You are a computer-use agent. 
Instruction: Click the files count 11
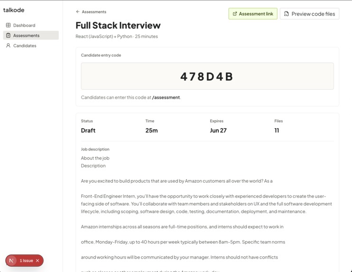click(x=277, y=131)
